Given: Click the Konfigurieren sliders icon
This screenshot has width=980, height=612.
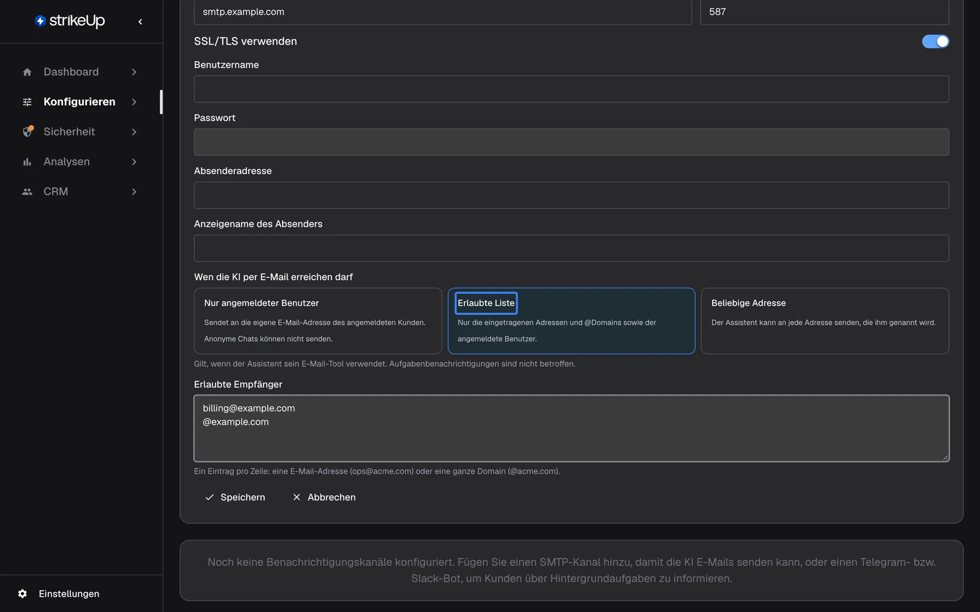Looking at the screenshot, I should (27, 102).
